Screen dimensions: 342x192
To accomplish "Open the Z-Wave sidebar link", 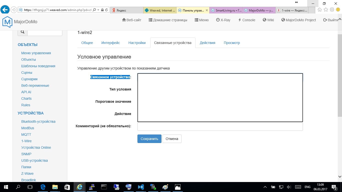I will pos(28,173).
